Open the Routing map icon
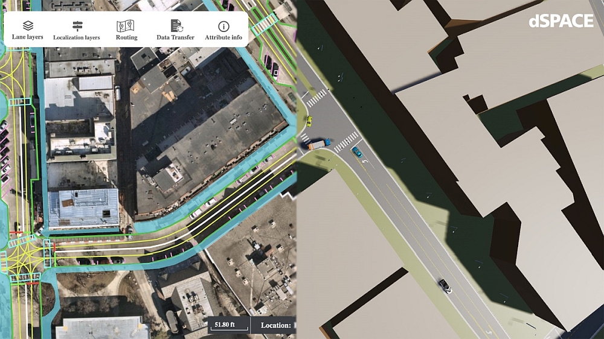This screenshot has width=604, height=339. pos(126,26)
